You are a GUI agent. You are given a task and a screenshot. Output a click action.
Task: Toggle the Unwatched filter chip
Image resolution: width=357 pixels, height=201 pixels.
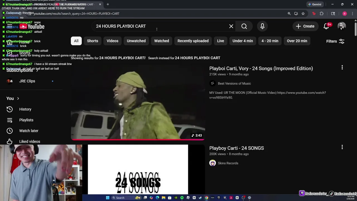(x=136, y=41)
